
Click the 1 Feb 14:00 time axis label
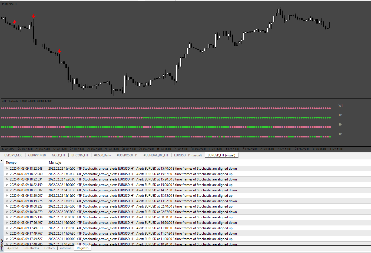233,149
